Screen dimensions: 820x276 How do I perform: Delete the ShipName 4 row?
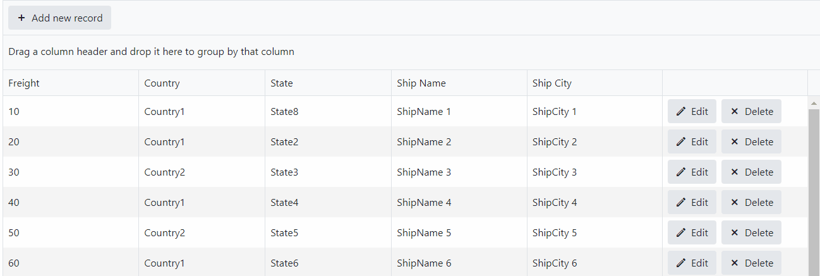751,203
